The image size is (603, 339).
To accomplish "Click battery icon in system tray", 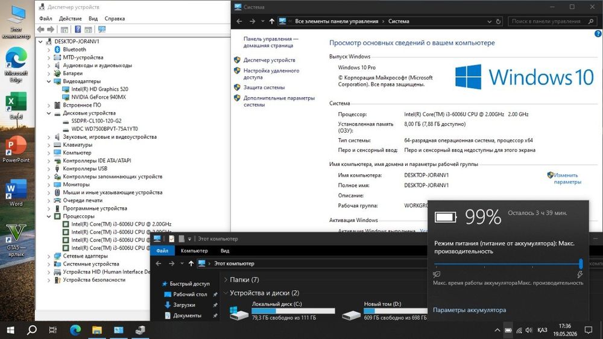I will click(x=508, y=330).
